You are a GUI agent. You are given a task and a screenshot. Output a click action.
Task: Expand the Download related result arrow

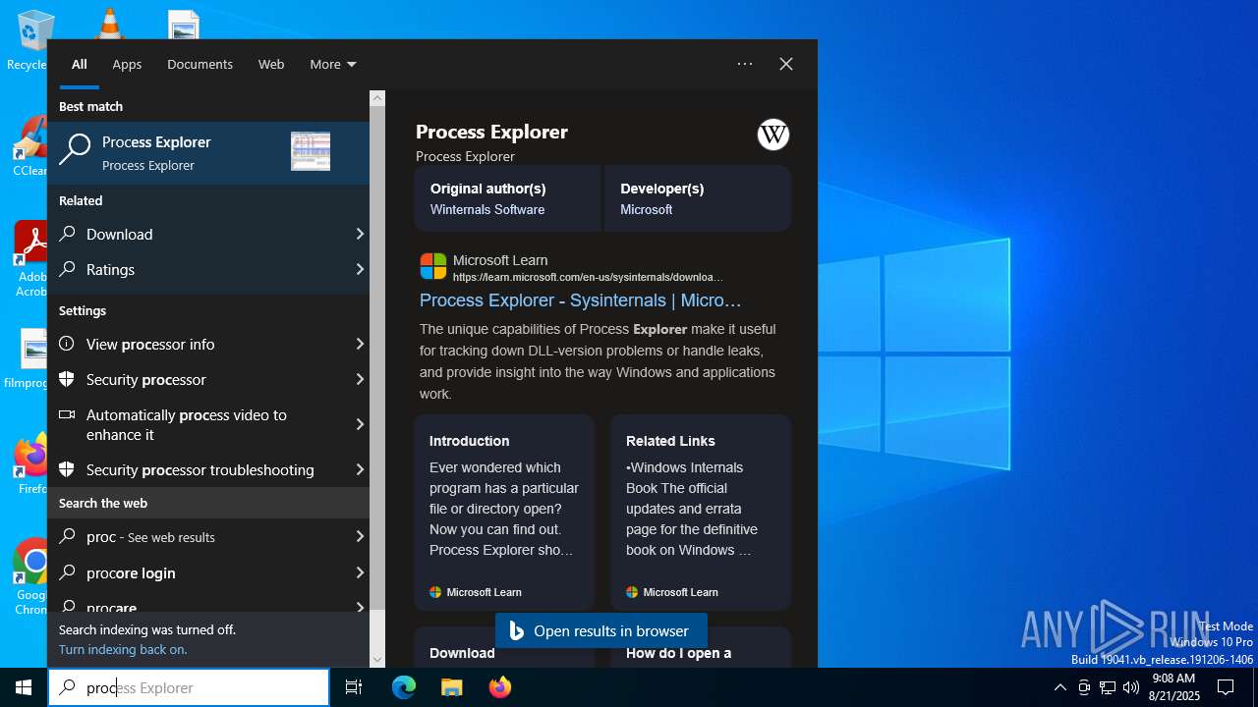click(x=359, y=234)
